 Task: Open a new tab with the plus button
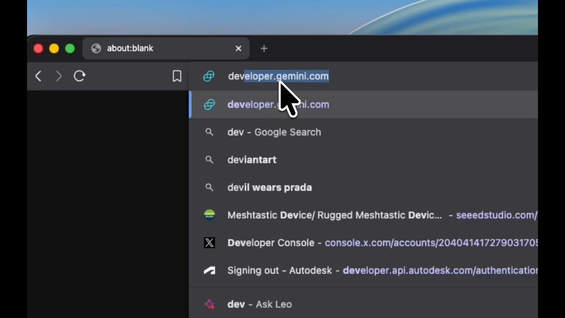pyautogui.click(x=264, y=49)
